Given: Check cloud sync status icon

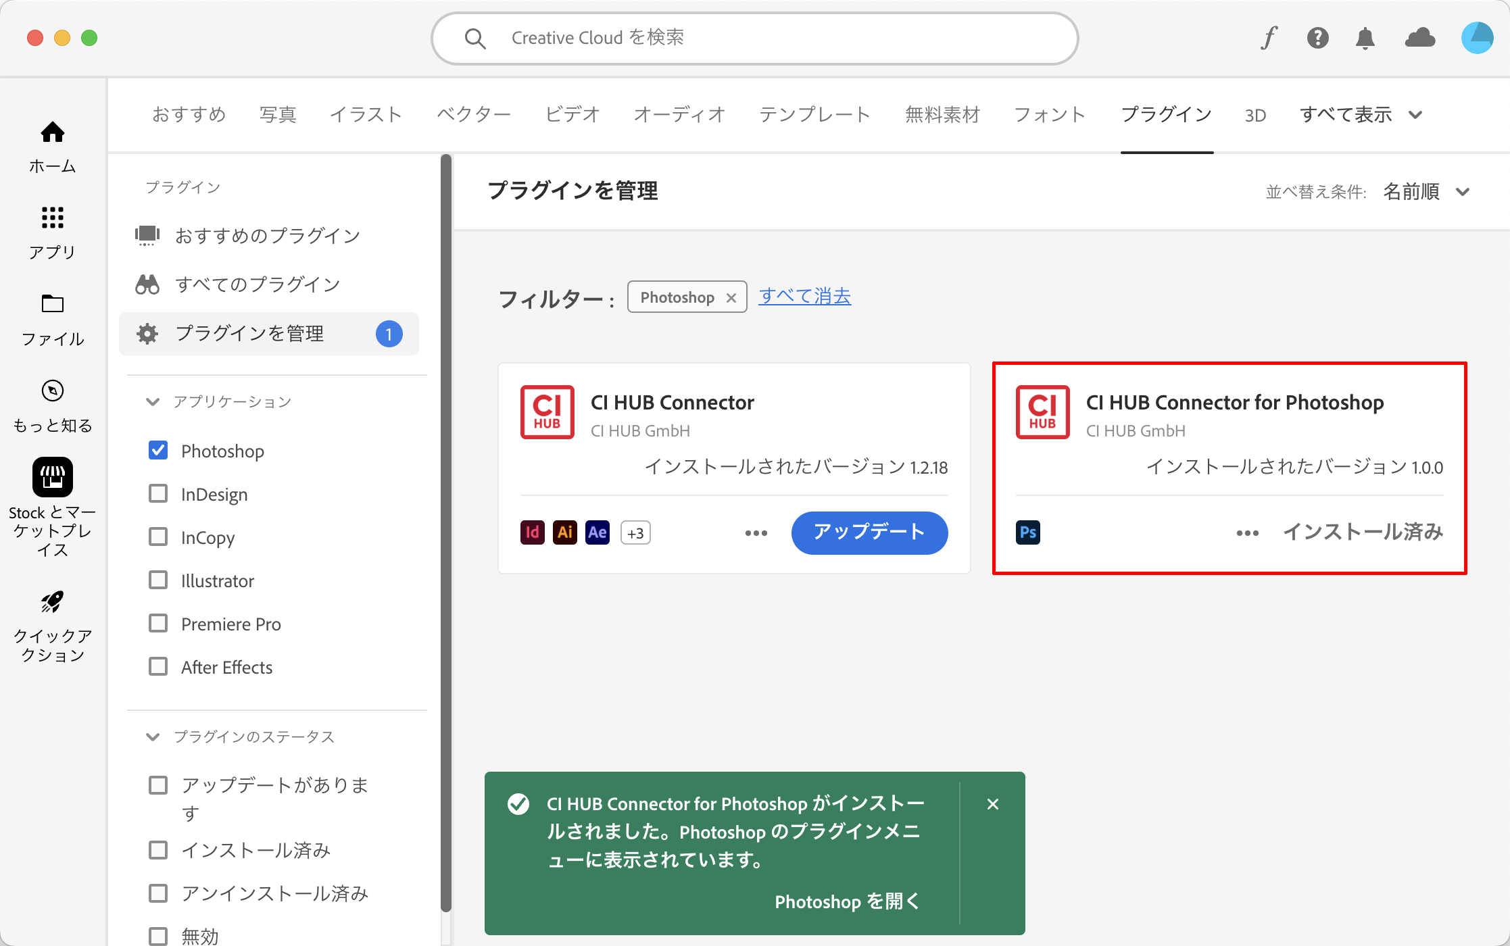Looking at the screenshot, I should tap(1420, 38).
